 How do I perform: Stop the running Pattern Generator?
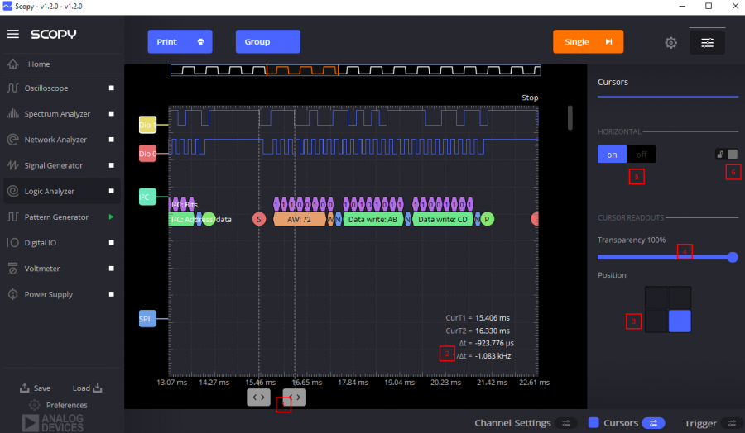(x=111, y=216)
